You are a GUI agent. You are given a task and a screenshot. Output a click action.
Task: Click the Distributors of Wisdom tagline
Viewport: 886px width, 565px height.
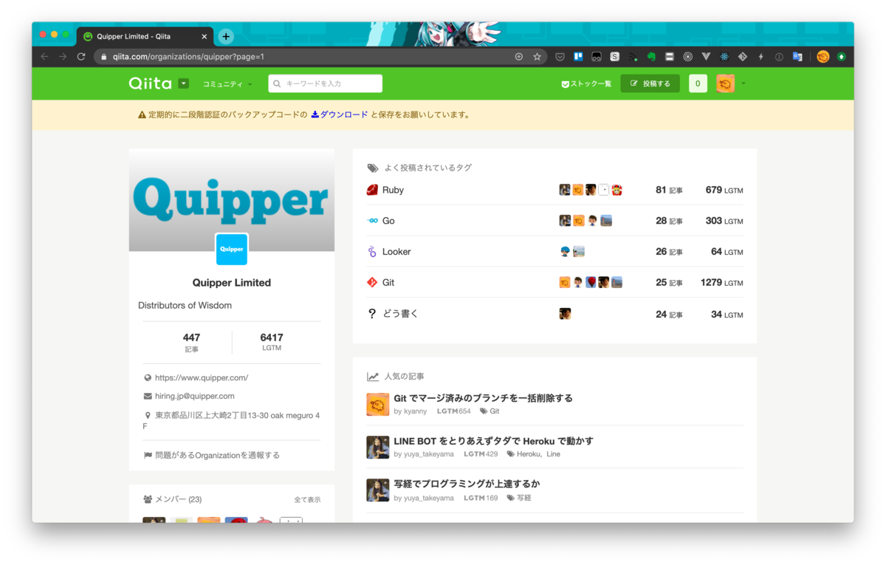pyautogui.click(x=185, y=305)
